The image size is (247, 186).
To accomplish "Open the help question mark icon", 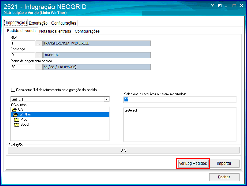I will pos(212,6).
